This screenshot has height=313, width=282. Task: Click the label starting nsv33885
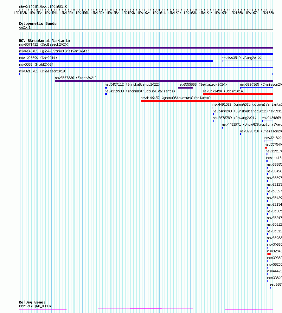pos(274,164)
